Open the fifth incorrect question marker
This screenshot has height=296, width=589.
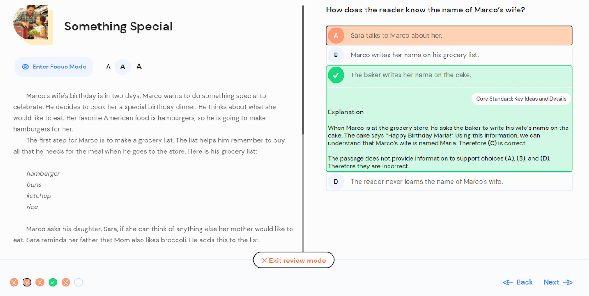[66, 282]
